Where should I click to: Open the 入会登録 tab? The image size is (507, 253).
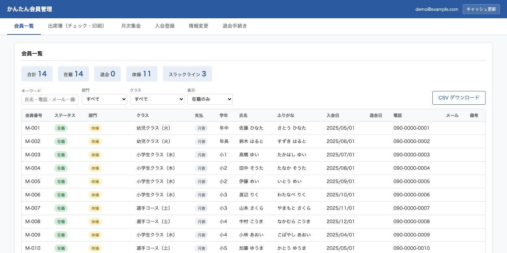coord(165,26)
